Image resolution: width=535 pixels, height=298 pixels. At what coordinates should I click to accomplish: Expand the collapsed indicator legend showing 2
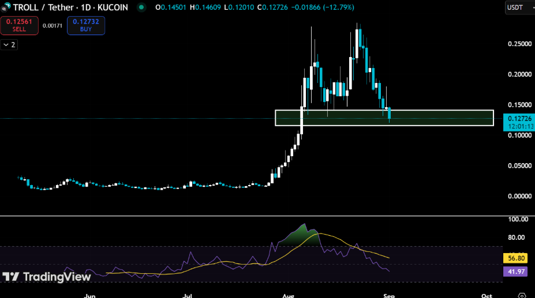9,44
